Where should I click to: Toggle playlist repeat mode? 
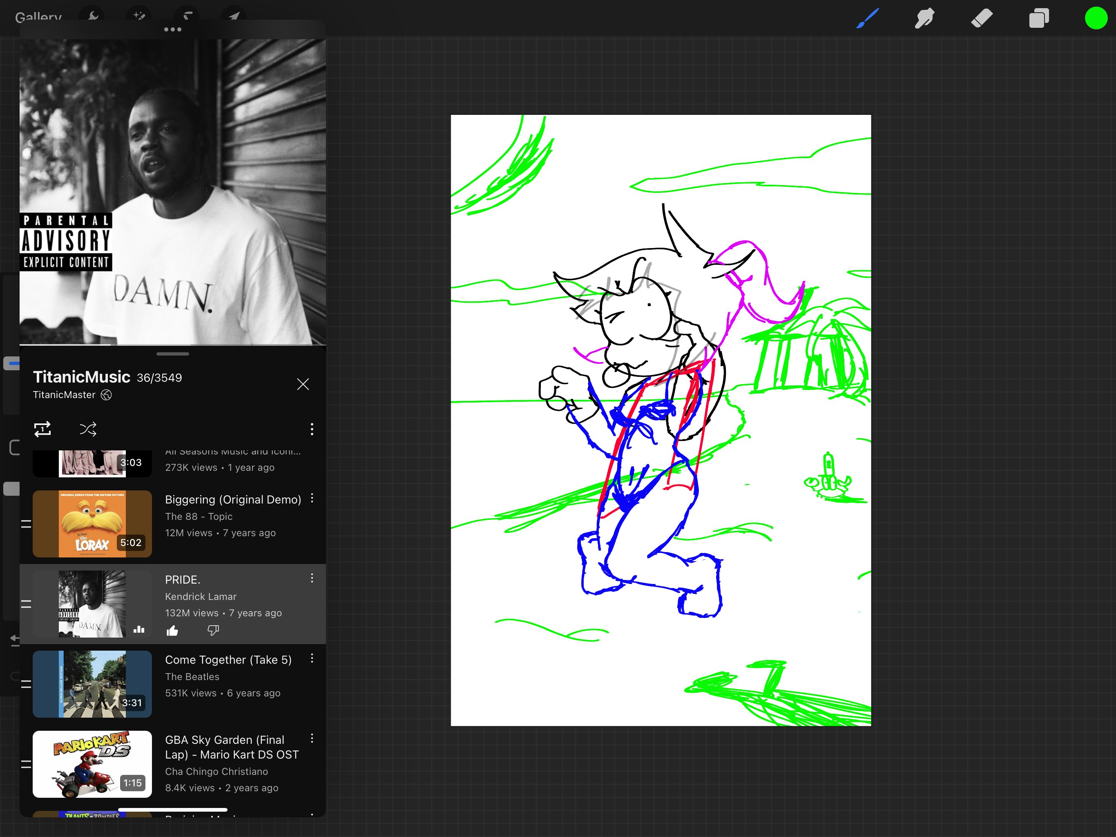(42, 429)
